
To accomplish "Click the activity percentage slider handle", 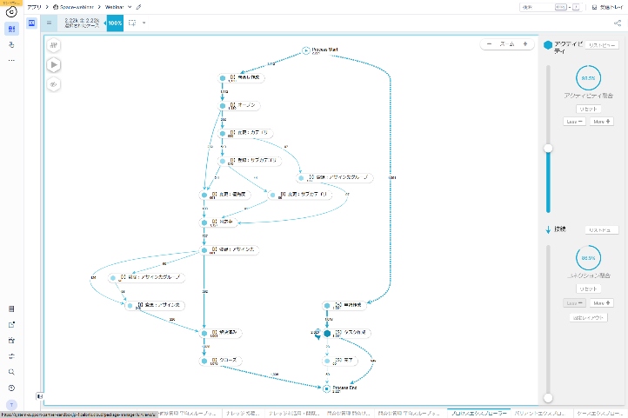I will point(547,149).
